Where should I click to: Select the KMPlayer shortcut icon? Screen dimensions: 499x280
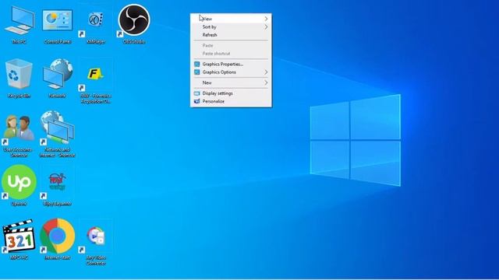95,20
